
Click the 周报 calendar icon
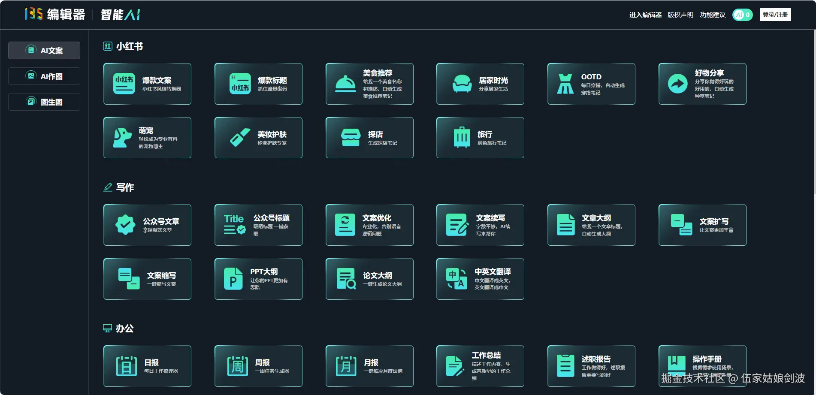point(238,366)
